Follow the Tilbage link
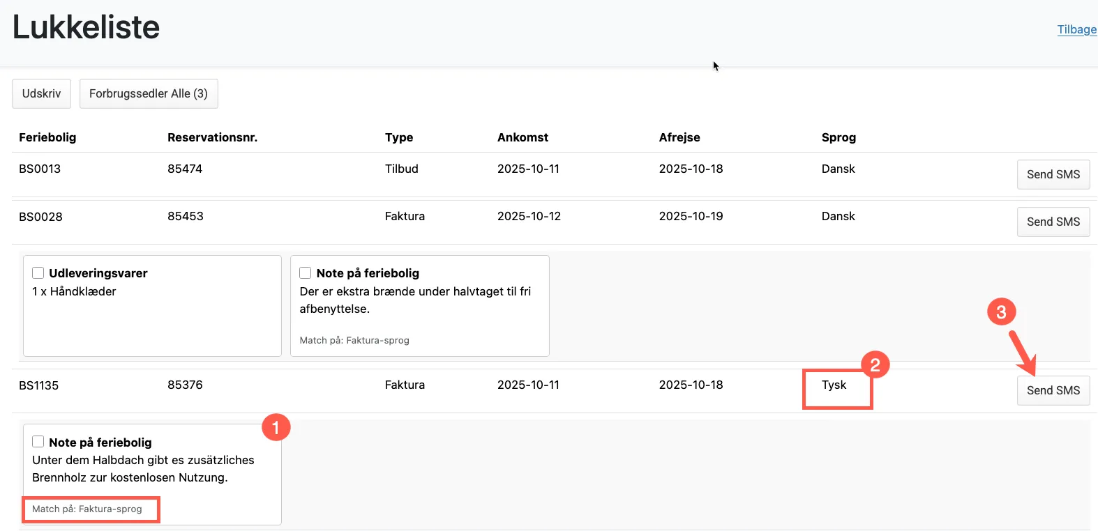The image size is (1098, 531). pos(1076,29)
